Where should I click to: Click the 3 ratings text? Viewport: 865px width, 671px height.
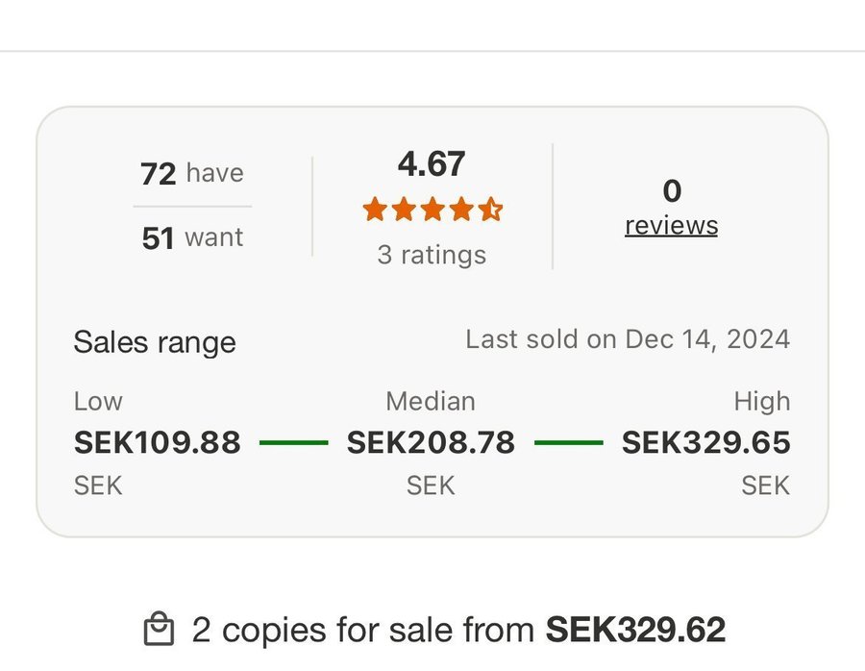click(x=432, y=255)
